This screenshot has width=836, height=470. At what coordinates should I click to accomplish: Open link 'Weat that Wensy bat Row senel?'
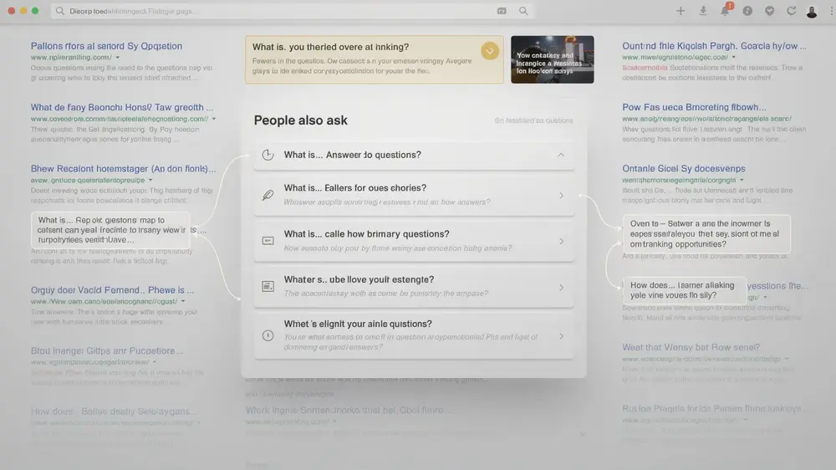[691, 347]
